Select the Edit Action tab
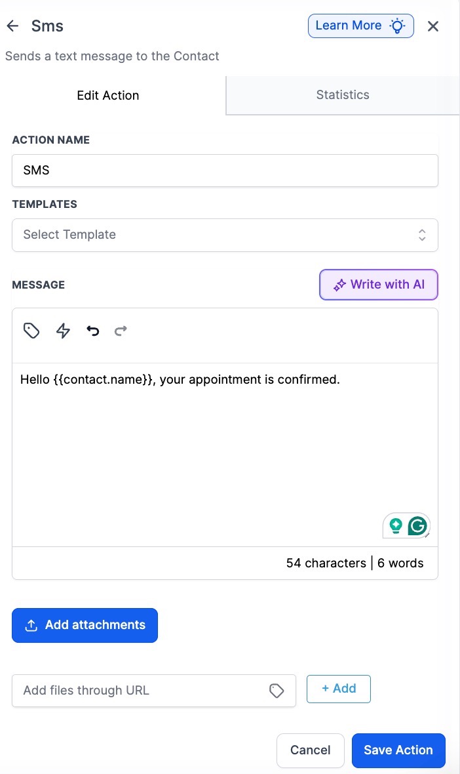Image resolution: width=460 pixels, height=774 pixels. pyautogui.click(x=108, y=96)
